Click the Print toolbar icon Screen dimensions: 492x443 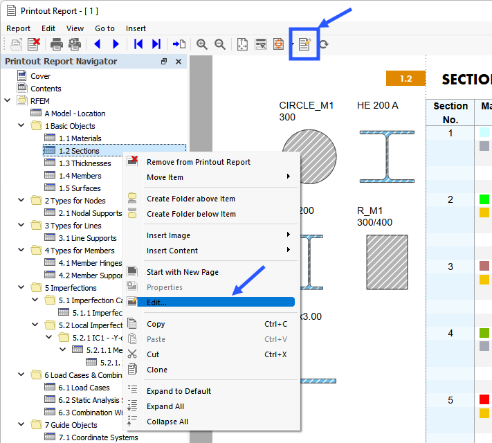(57, 44)
